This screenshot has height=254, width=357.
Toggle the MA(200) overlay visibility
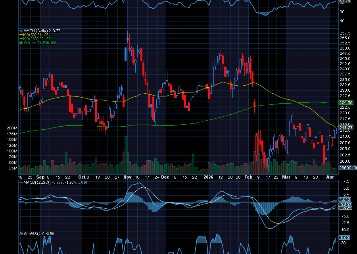tap(36, 38)
